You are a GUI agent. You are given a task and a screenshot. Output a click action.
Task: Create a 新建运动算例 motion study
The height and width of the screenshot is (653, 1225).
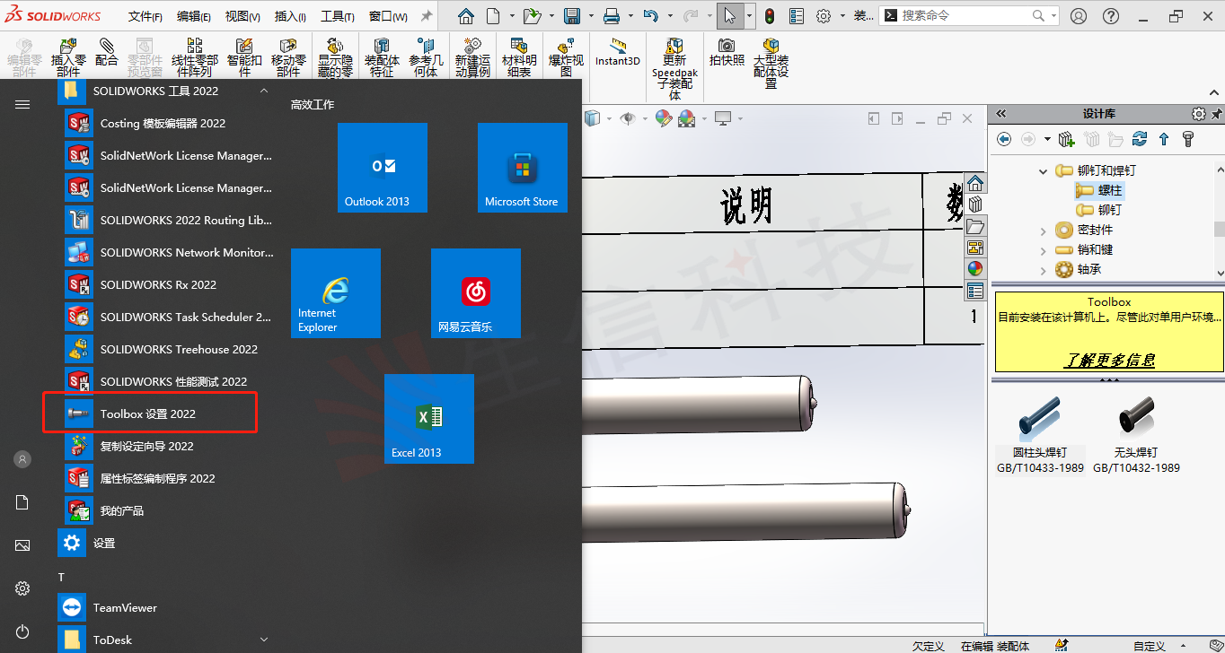pyautogui.click(x=474, y=54)
